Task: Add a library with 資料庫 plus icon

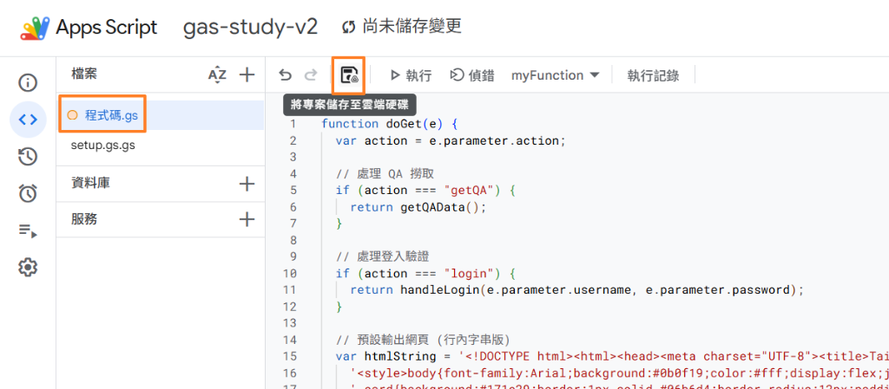Action: [x=247, y=184]
